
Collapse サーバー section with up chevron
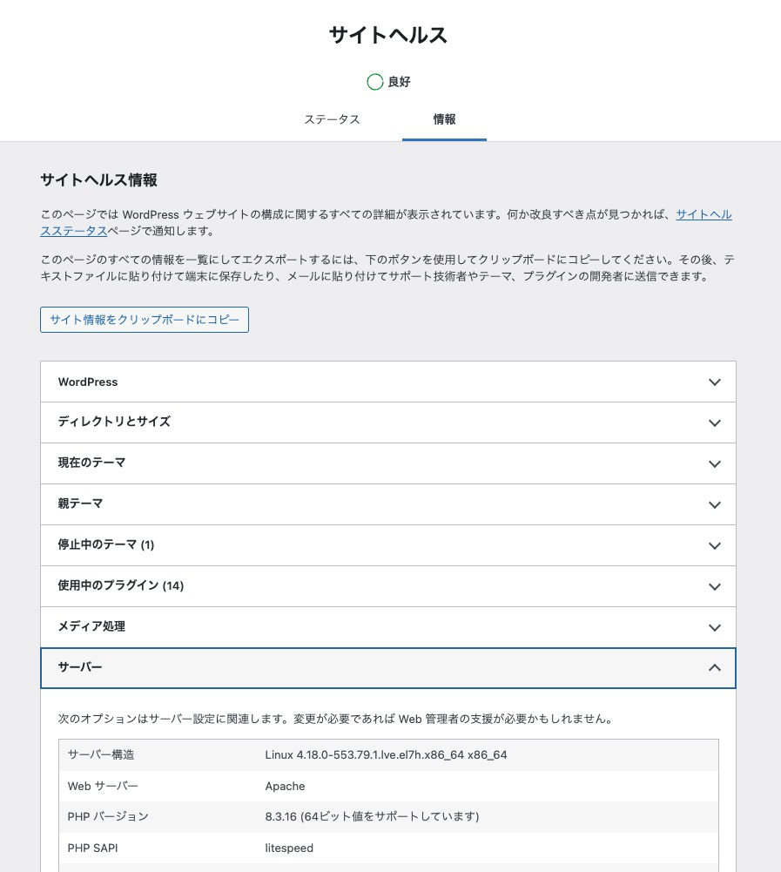pos(714,668)
